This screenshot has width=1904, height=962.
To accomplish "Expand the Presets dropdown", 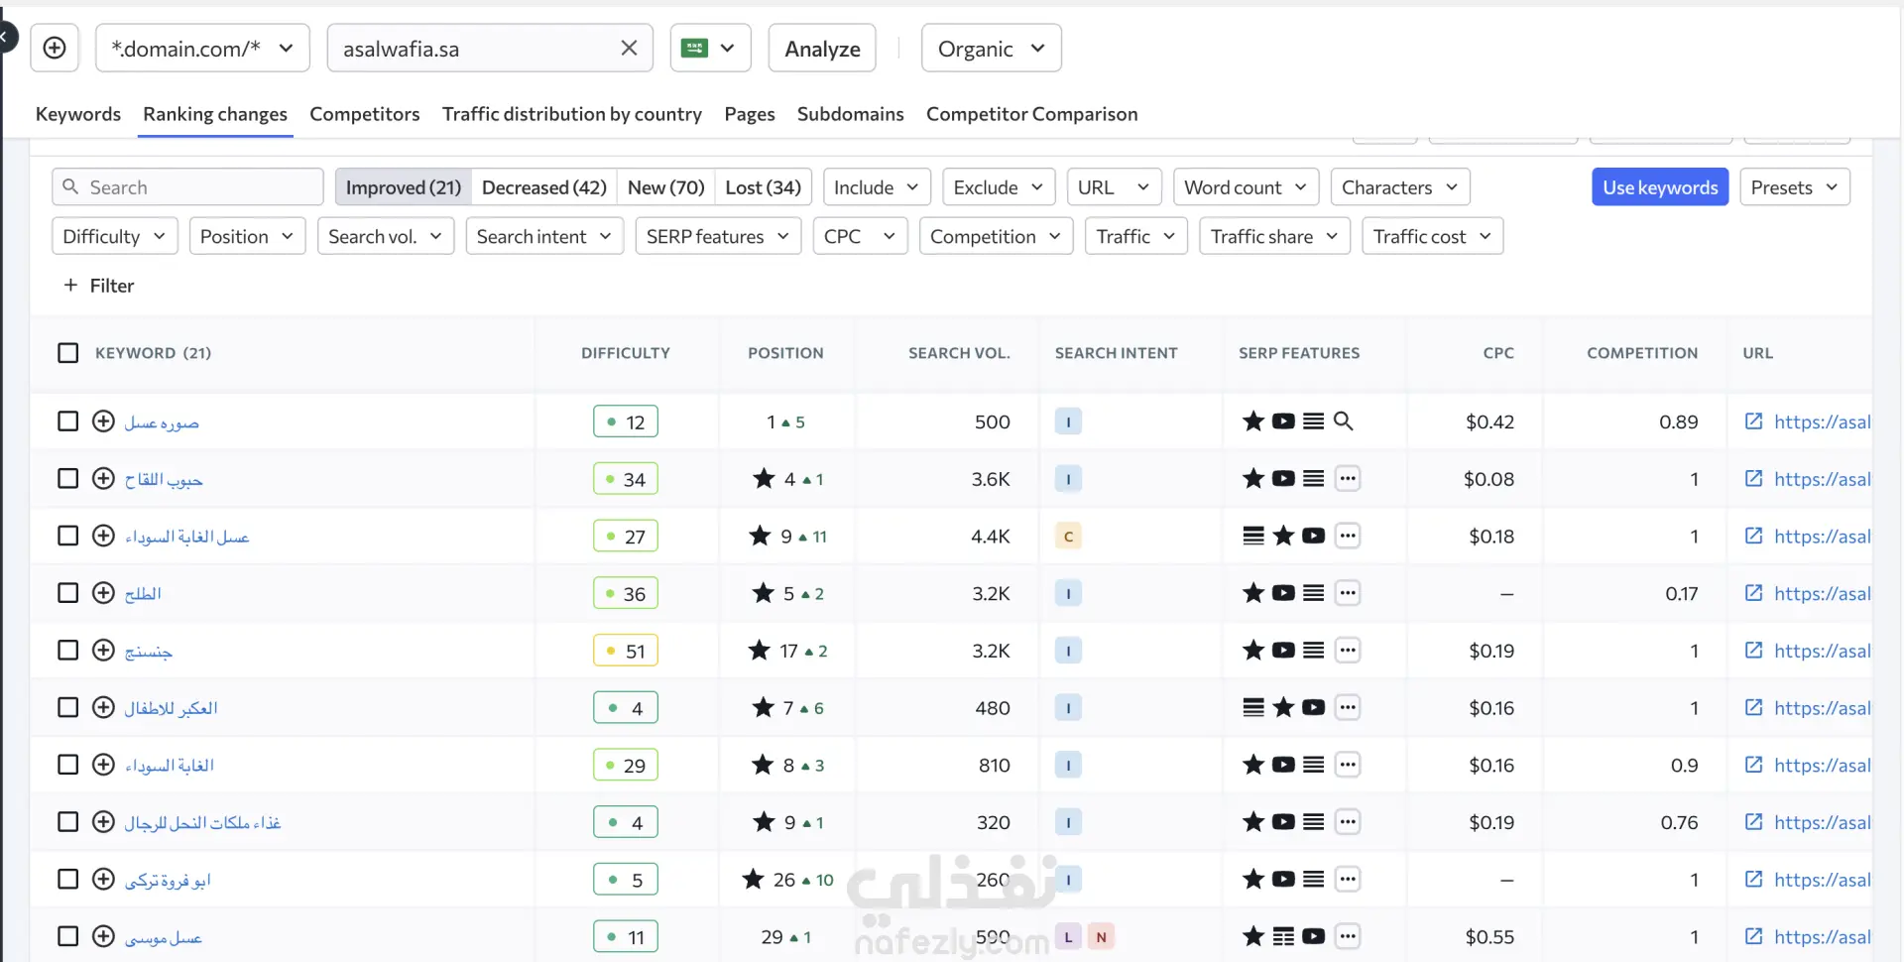I will point(1794,187).
